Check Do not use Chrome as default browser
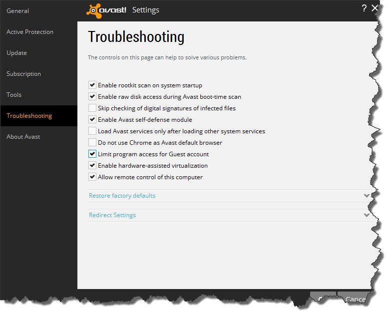 (92, 142)
